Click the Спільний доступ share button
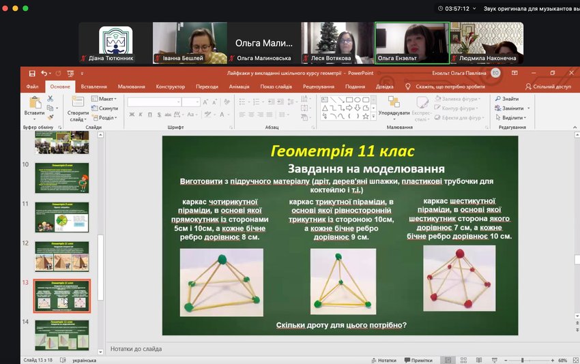 tap(548, 87)
